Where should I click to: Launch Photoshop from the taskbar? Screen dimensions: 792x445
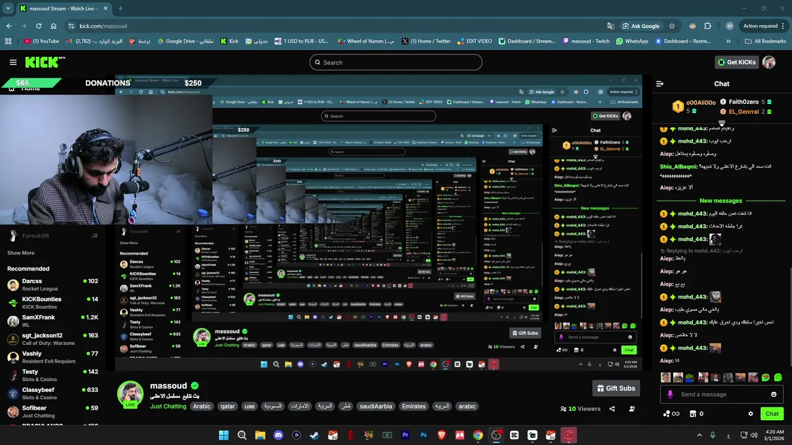pos(423,435)
